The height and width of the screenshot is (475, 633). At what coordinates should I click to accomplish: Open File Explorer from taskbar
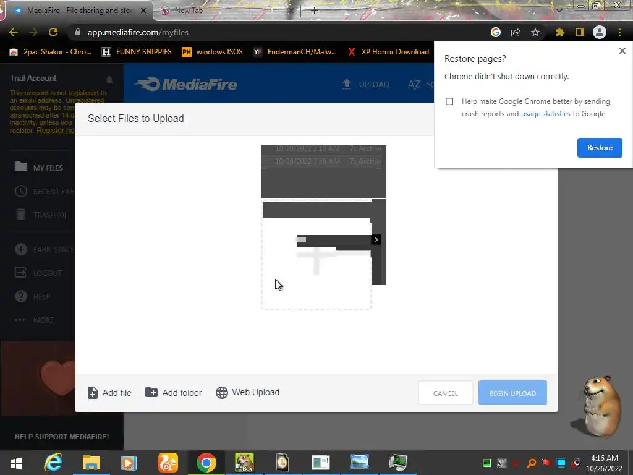[x=91, y=463]
